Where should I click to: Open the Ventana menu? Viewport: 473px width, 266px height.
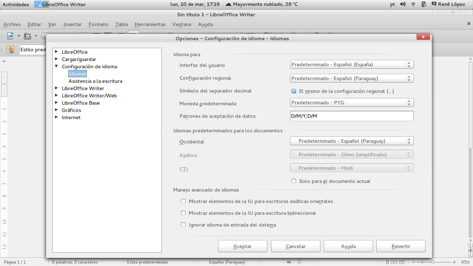pos(182,24)
